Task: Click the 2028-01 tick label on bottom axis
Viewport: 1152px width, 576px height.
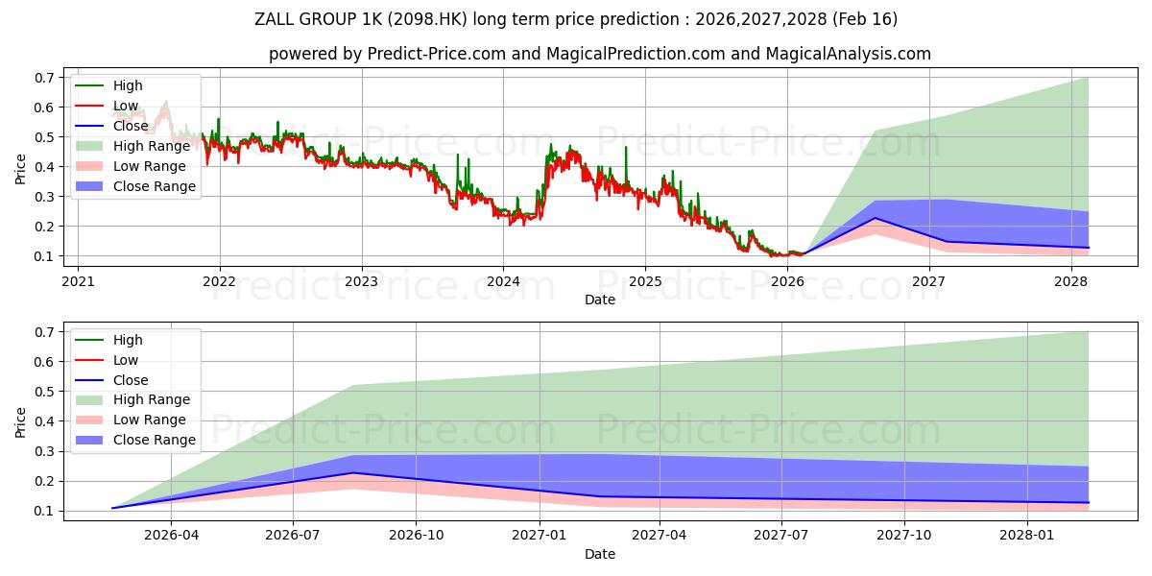Action: (x=1028, y=536)
